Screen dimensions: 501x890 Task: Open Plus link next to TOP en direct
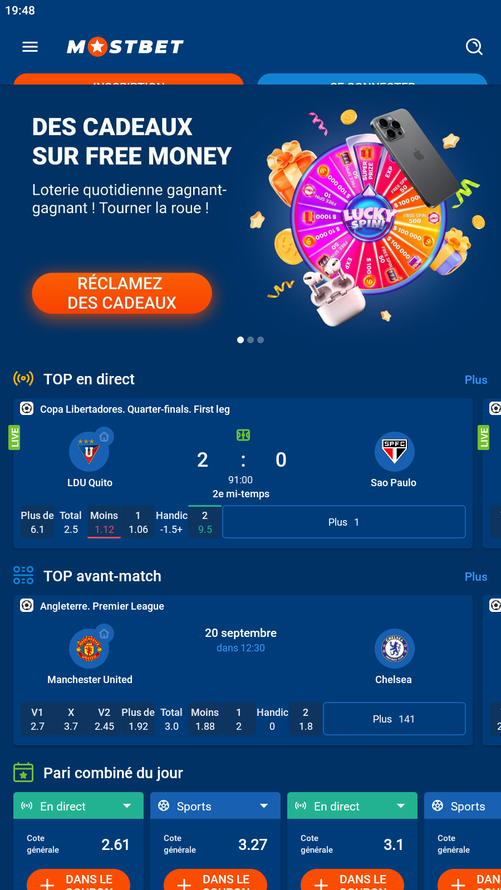click(476, 380)
